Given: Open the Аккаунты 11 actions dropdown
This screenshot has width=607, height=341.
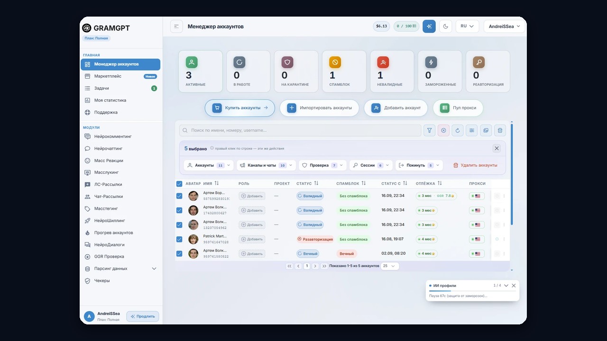Looking at the screenshot, I should (x=209, y=165).
